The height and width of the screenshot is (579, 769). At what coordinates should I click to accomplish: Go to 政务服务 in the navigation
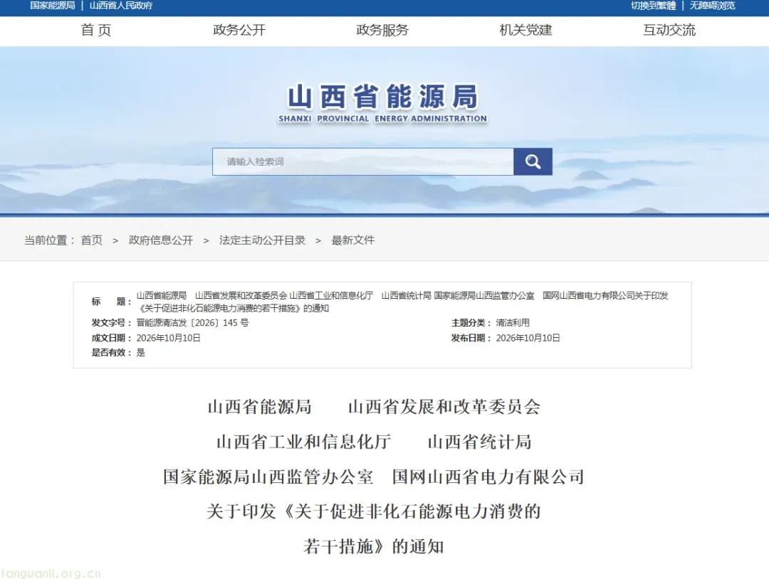382,31
